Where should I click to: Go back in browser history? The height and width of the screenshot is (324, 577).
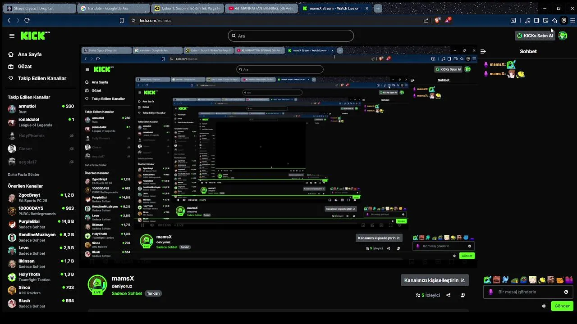click(9, 20)
